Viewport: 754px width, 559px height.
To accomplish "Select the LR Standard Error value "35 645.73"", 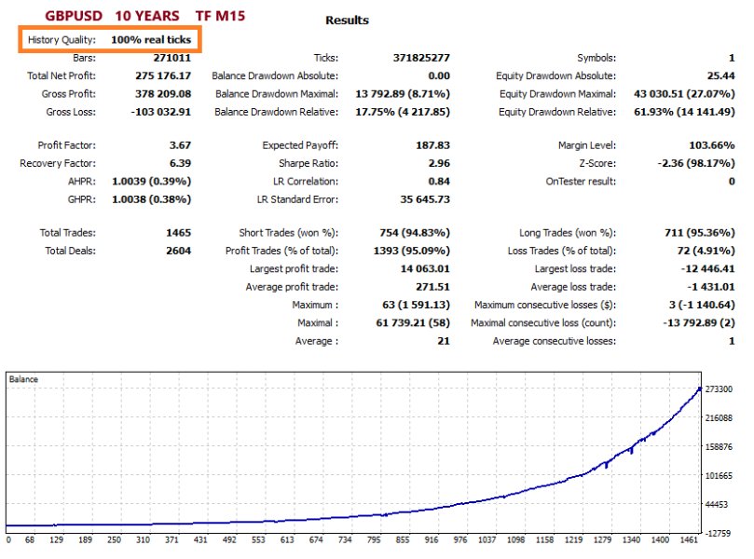I will pos(425,199).
